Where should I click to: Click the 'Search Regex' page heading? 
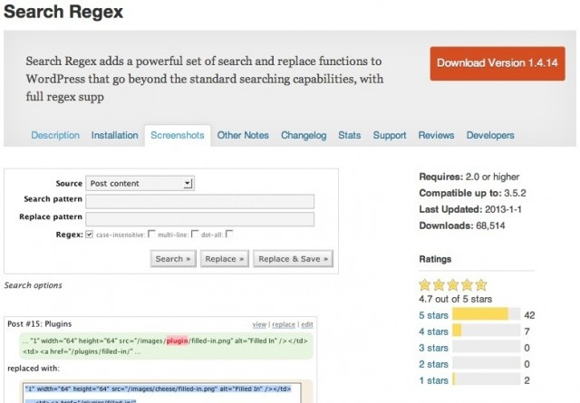click(x=63, y=12)
